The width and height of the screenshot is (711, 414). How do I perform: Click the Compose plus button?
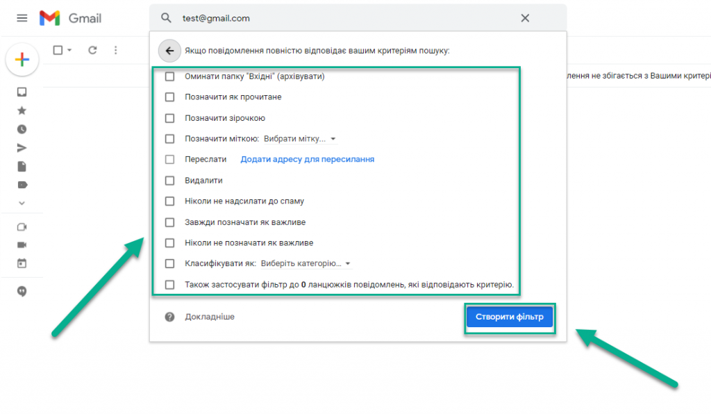[x=22, y=60]
